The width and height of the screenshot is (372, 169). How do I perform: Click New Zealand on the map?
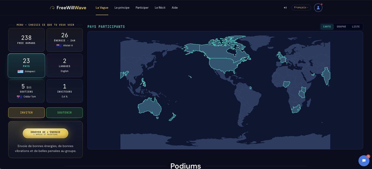[x=173, y=117]
